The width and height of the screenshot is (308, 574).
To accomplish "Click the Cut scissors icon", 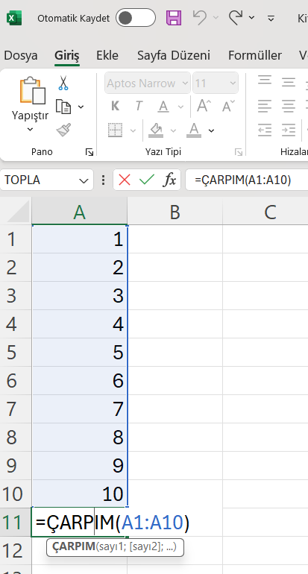I will click(63, 83).
